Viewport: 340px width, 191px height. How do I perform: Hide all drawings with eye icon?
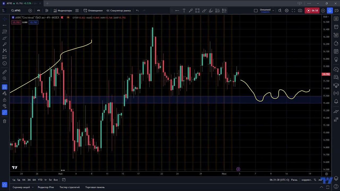(5, 106)
